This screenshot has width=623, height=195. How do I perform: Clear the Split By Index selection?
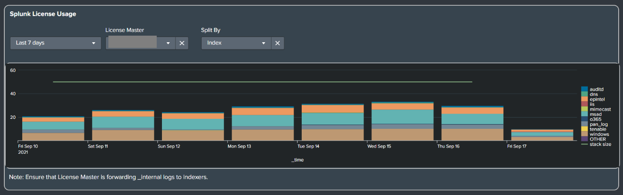pos(278,43)
